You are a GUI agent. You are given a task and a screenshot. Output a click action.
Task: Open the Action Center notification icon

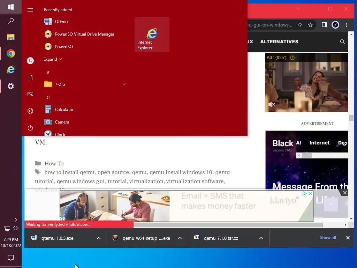pos(11,258)
